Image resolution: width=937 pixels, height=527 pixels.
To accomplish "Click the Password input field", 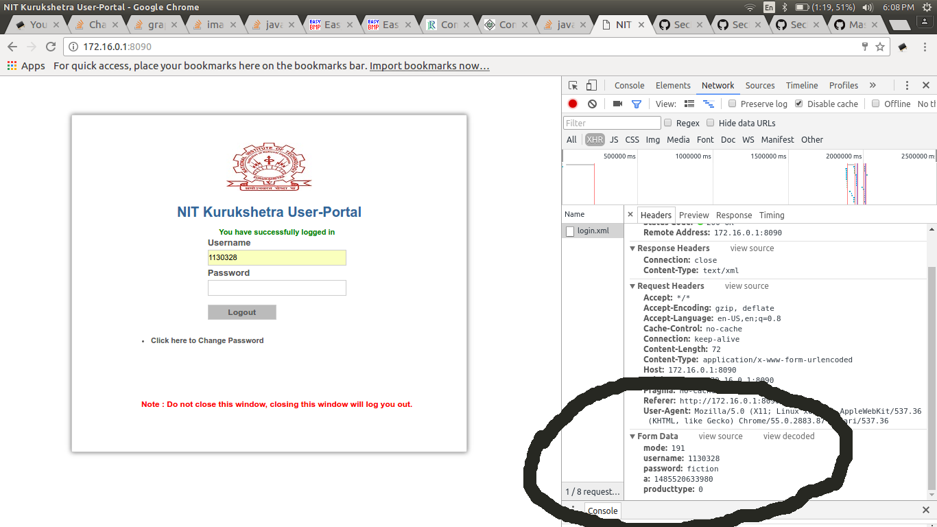I will coord(277,288).
